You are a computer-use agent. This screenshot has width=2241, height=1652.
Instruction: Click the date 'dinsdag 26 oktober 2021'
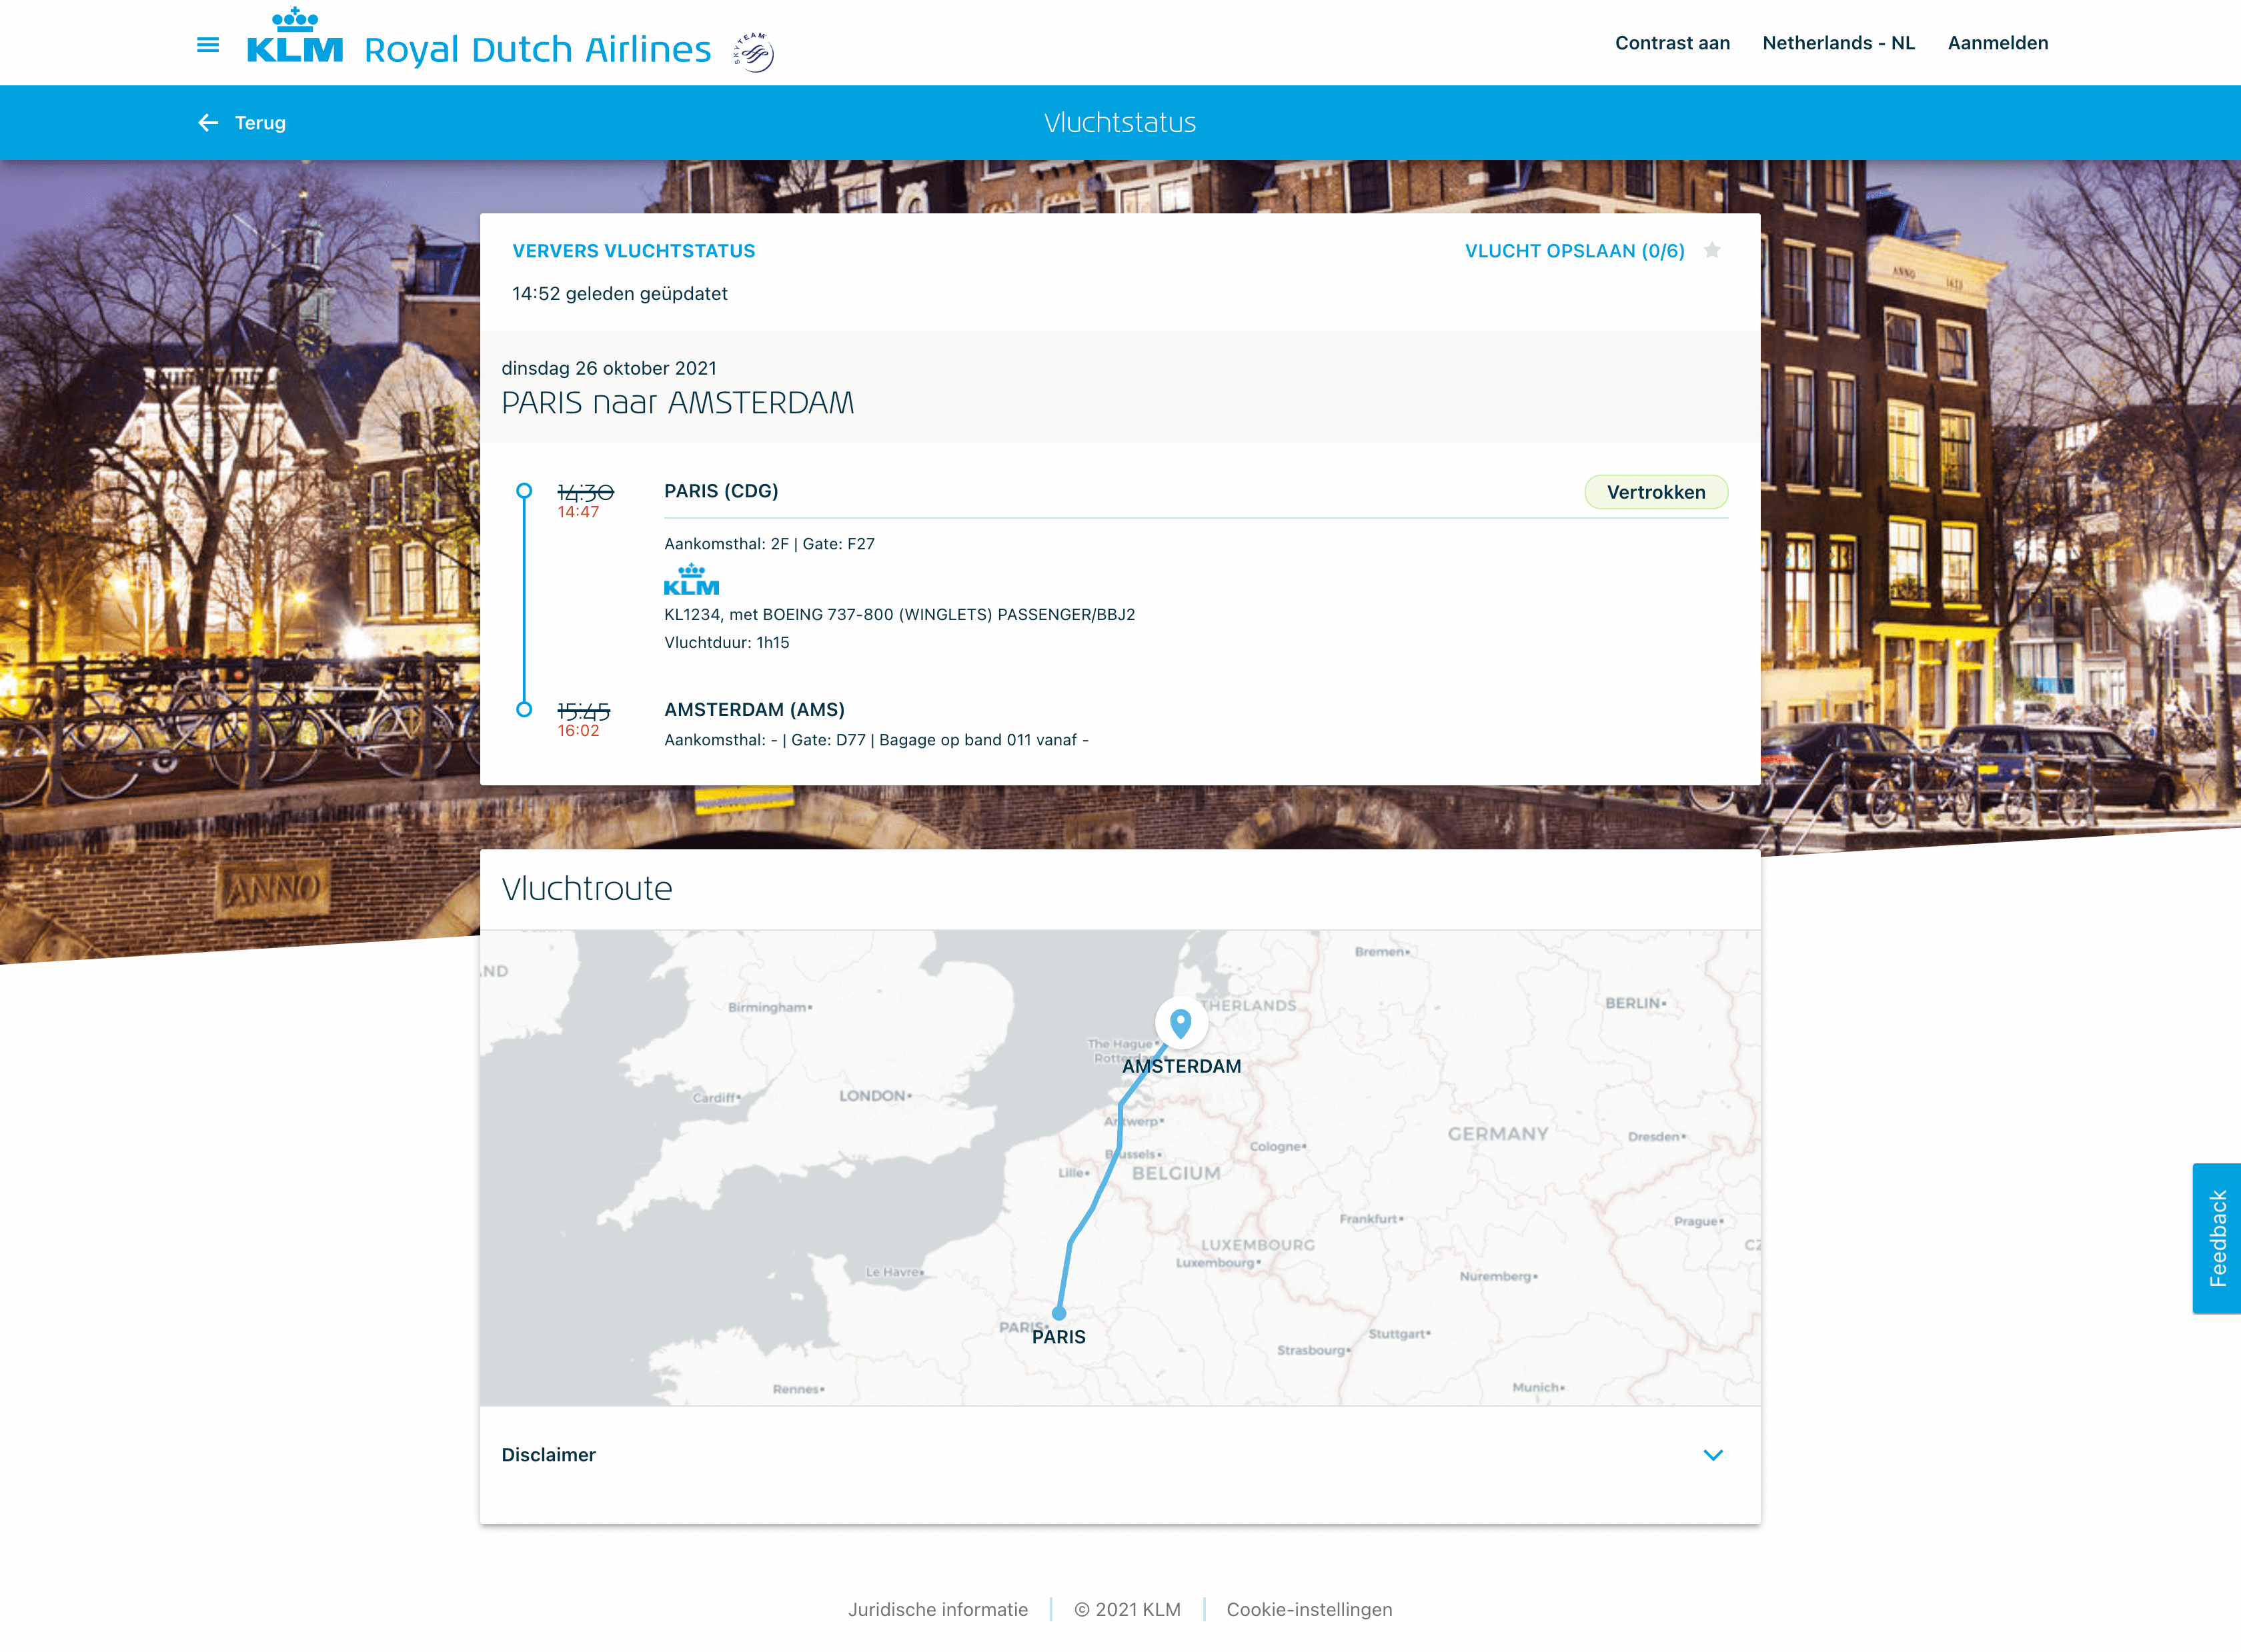pyautogui.click(x=610, y=368)
